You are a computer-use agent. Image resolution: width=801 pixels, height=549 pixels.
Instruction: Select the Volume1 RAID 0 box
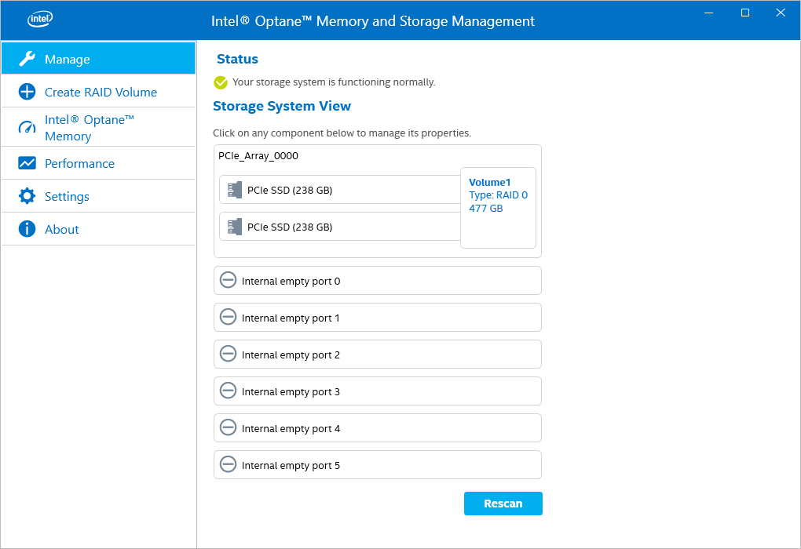(x=498, y=208)
